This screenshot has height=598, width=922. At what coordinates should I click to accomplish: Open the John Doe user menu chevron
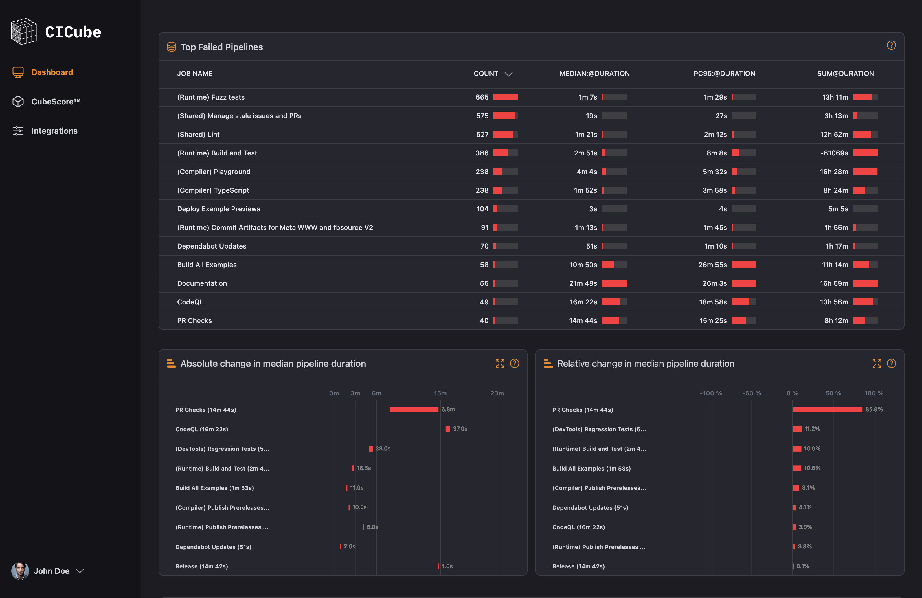(x=80, y=571)
